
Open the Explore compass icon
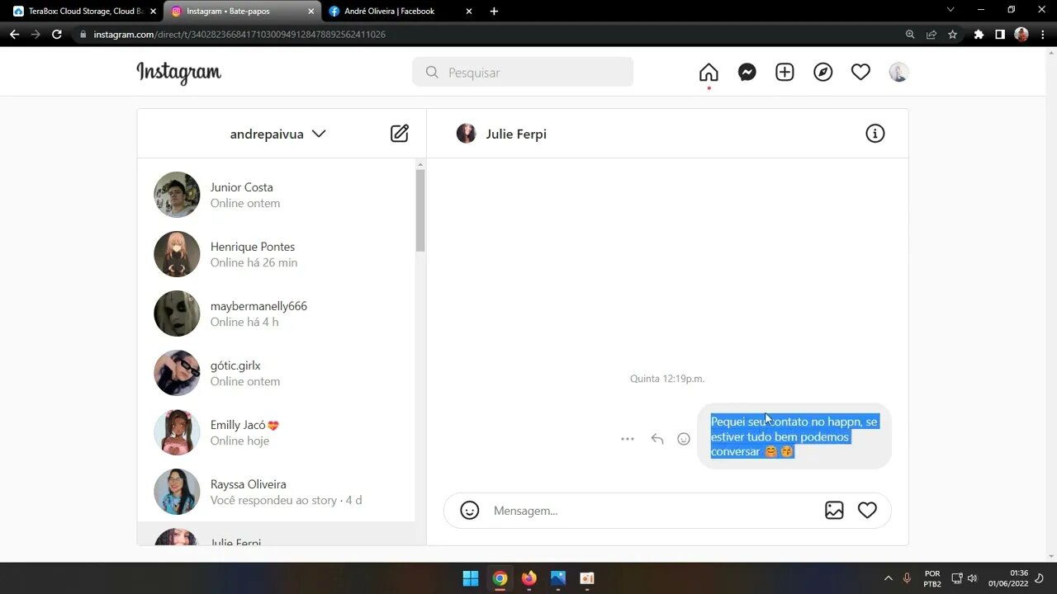pyautogui.click(x=822, y=73)
